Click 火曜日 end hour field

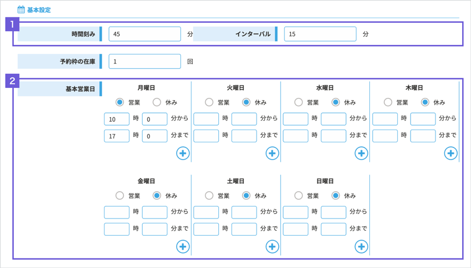tap(206, 136)
